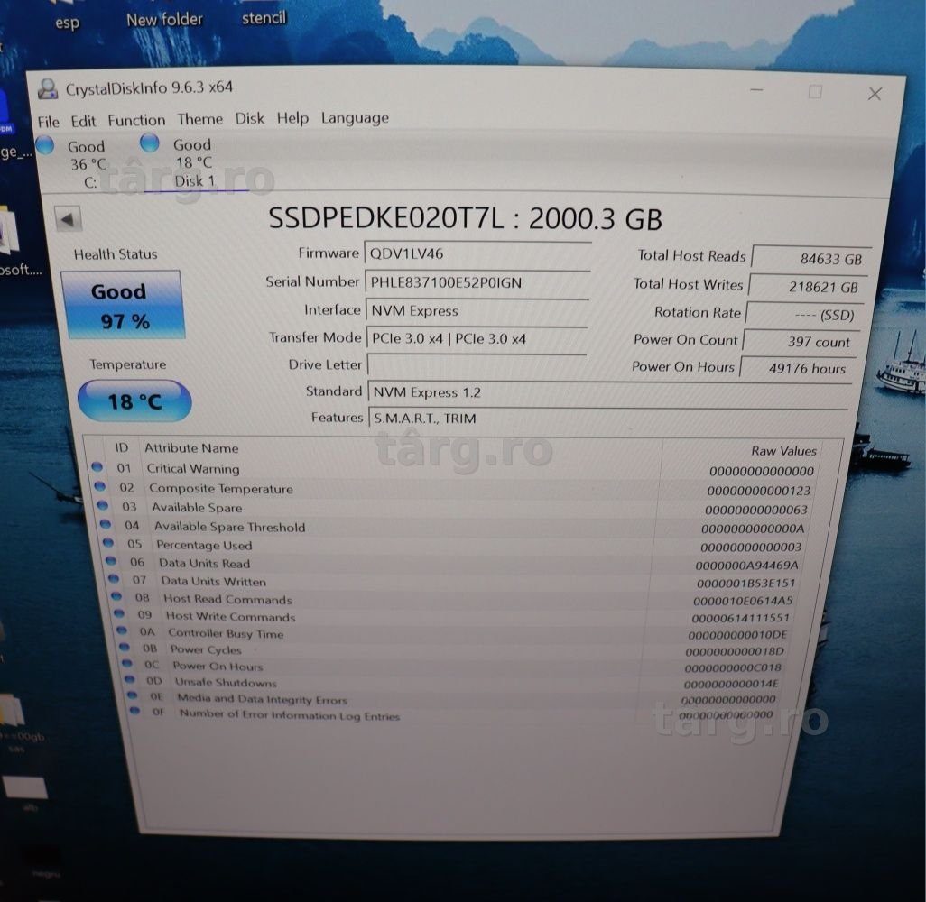The height and width of the screenshot is (902, 926).
Task: Open the File menu
Action: [49, 122]
